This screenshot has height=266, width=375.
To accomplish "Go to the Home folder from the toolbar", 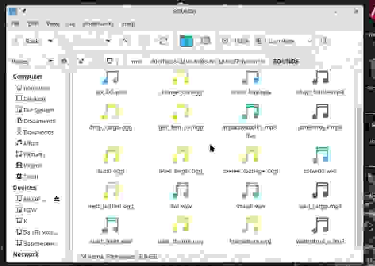I will (x=186, y=41).
